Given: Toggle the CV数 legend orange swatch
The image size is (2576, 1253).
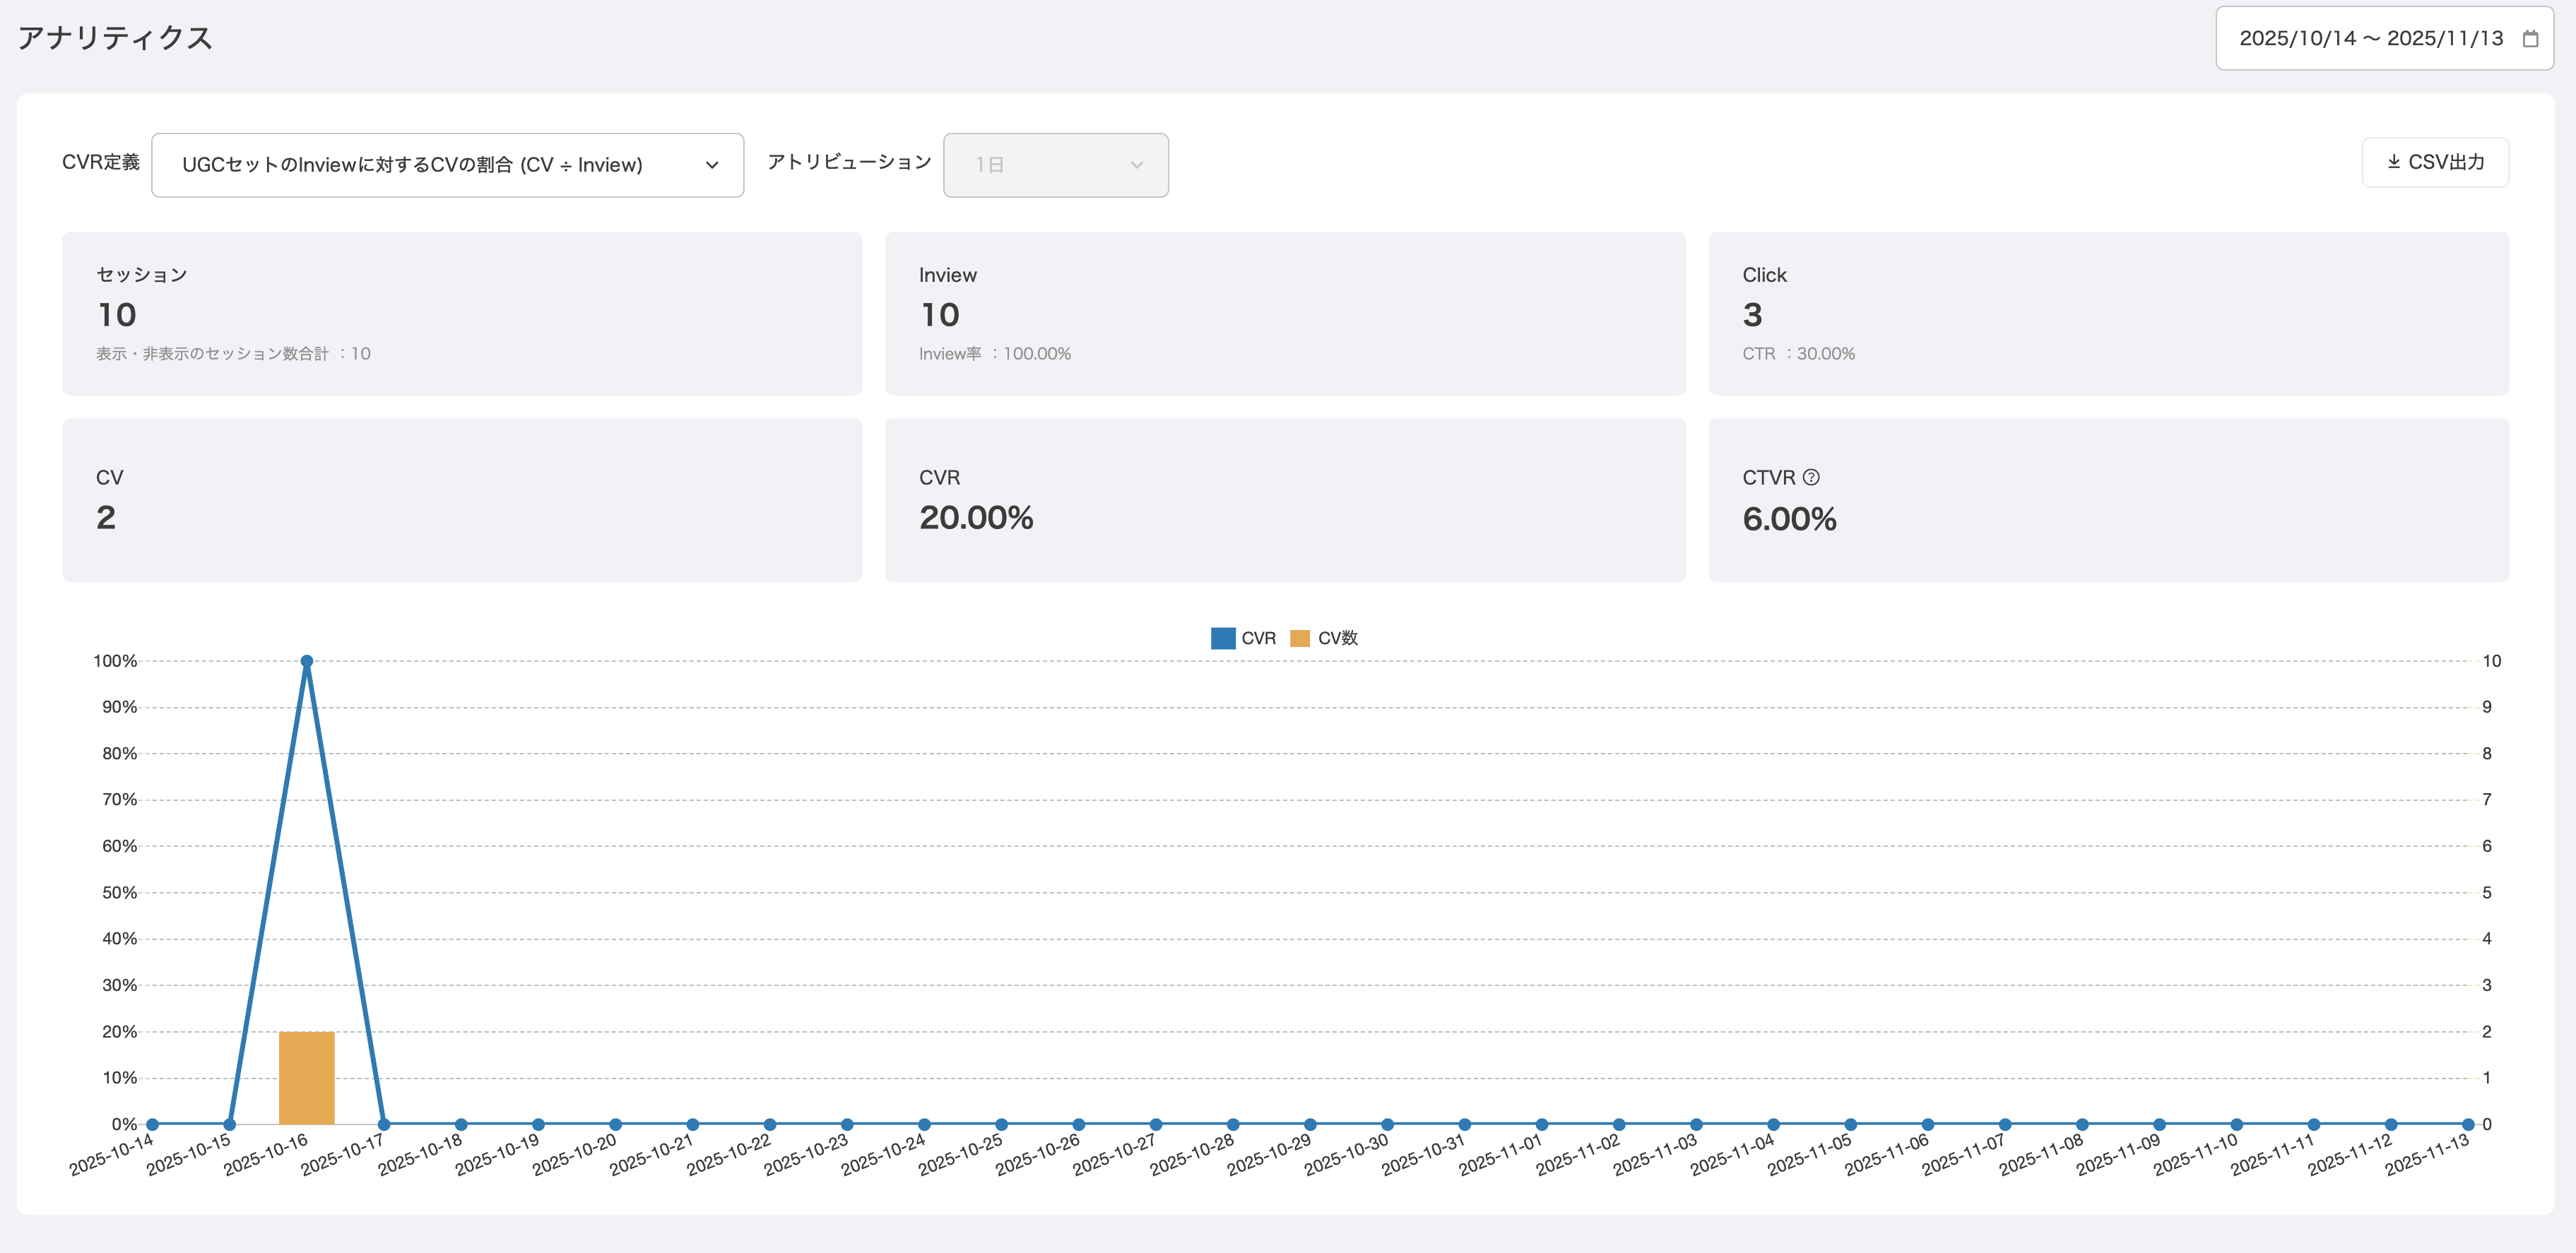Looking at the screenshot, I should point(1300,638).
